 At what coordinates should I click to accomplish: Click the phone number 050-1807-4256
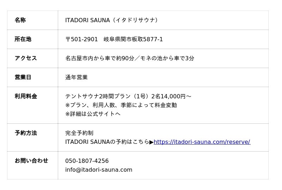pos(87,161)
